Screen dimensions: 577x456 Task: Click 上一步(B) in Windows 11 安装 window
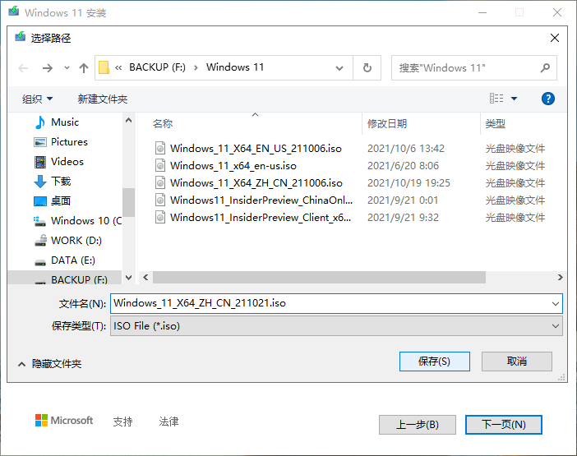coord(418,425)
